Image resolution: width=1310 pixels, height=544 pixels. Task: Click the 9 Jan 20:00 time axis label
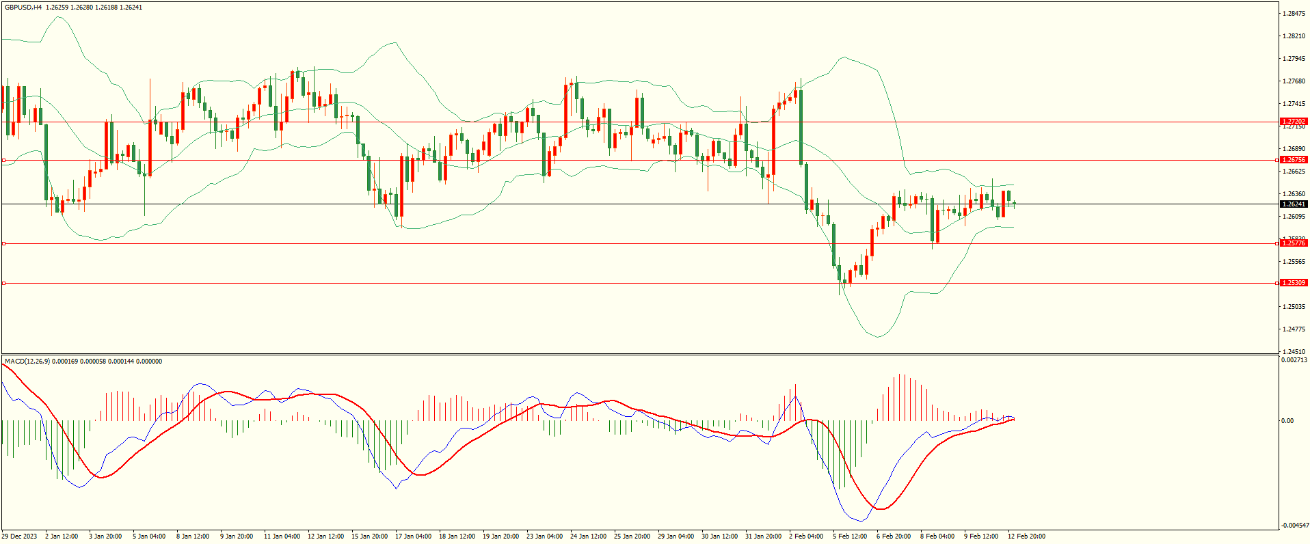(237, 536)
